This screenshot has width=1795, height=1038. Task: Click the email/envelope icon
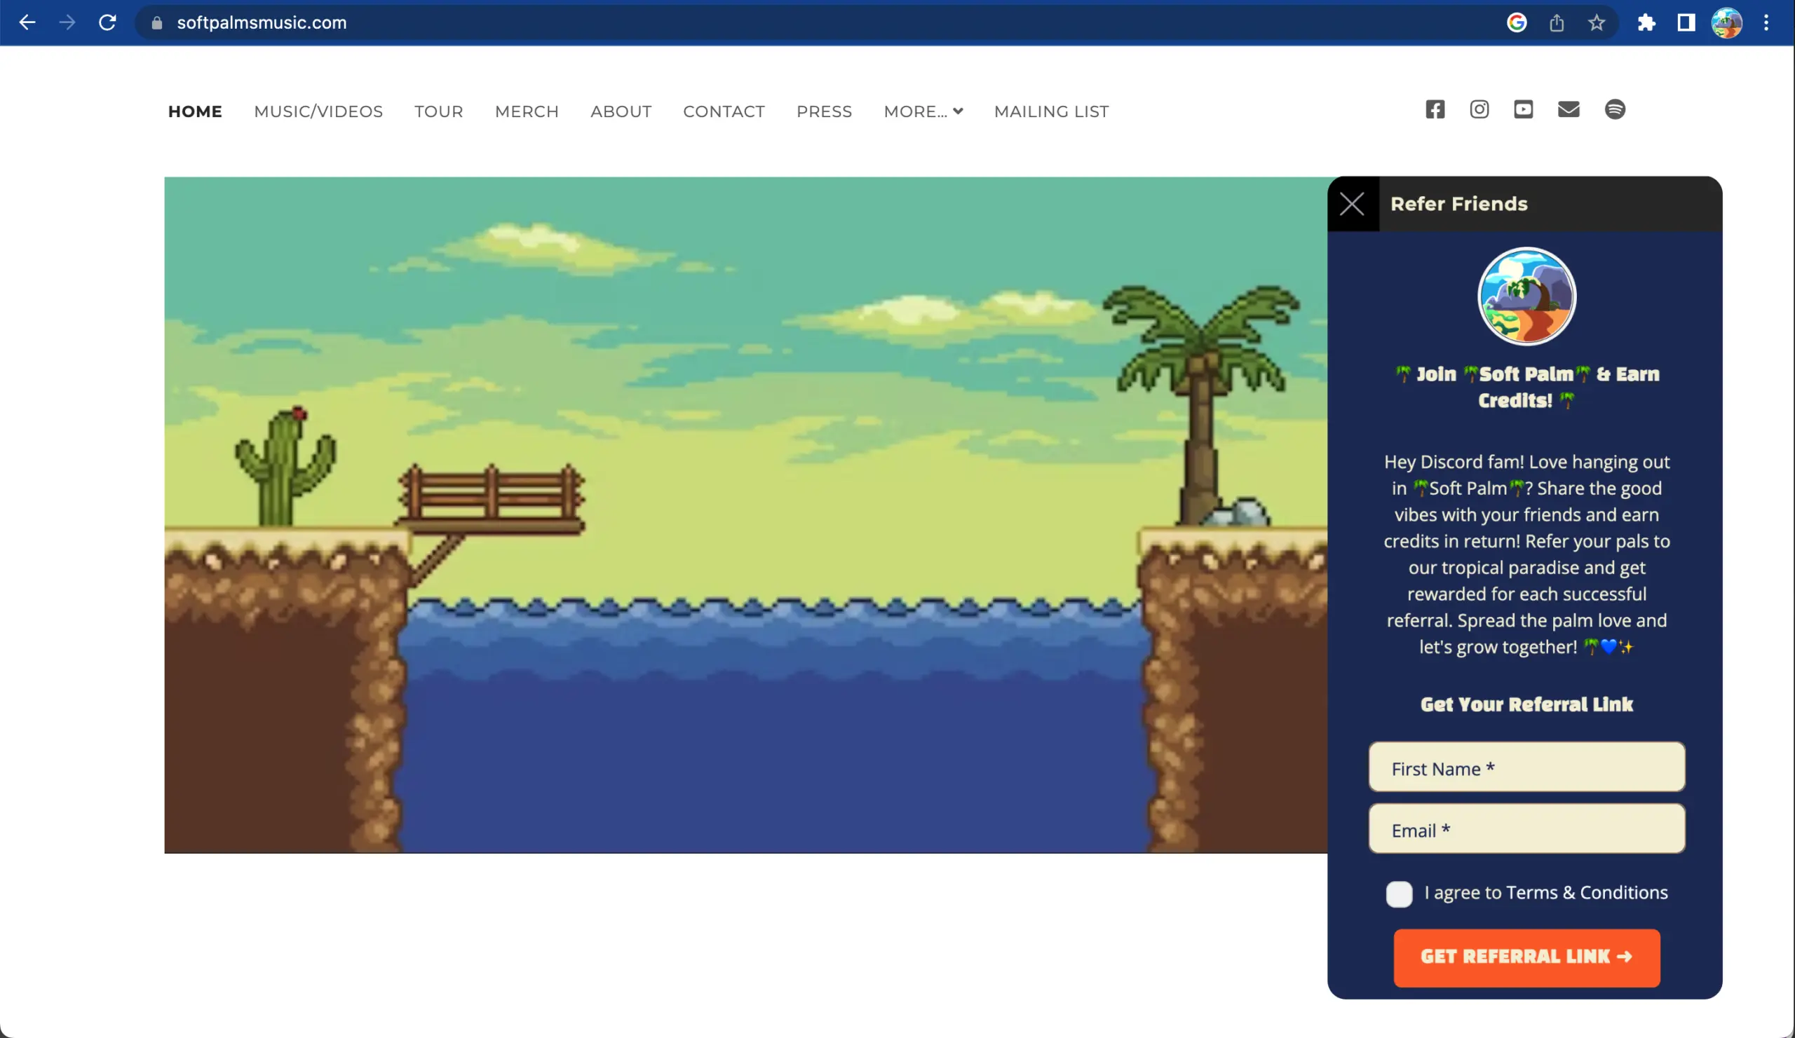tap(1568, 109)
